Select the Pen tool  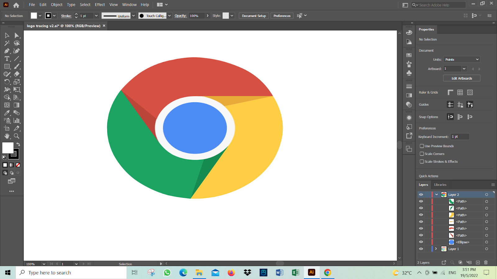(x=7, y=51)
